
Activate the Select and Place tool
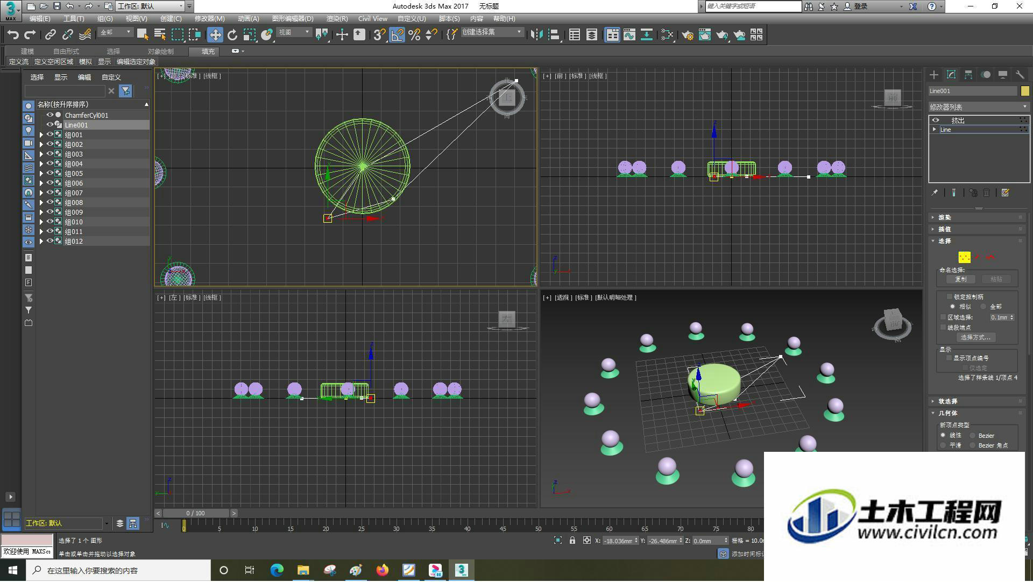click(x=267, y=35)
